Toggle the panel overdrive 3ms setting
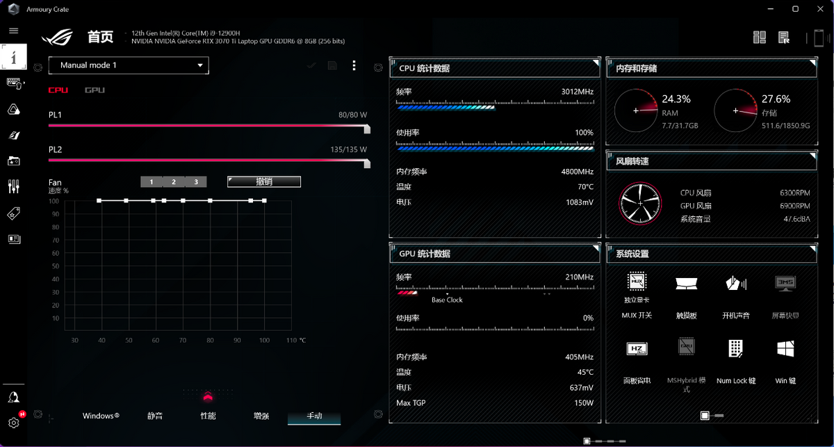This screenshot has height=447, width=834. (785, 282)
